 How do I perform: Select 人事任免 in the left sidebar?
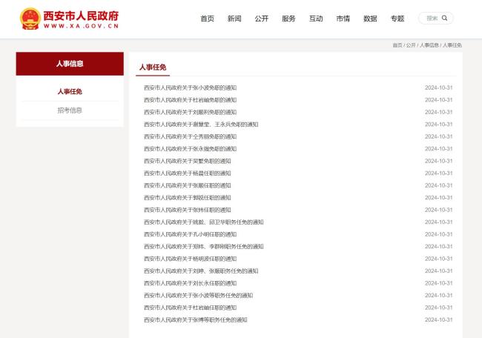pyautogui.click(x=70, y=92)
